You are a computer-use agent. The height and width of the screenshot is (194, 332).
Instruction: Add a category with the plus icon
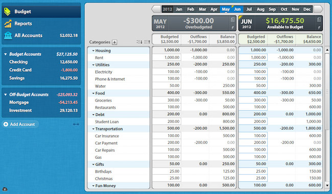[114, 42]
